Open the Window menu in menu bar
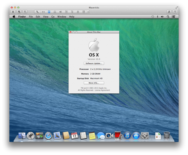Image resolution: width=188 pixels, height=155 pixels. click(x=62, y=17)
